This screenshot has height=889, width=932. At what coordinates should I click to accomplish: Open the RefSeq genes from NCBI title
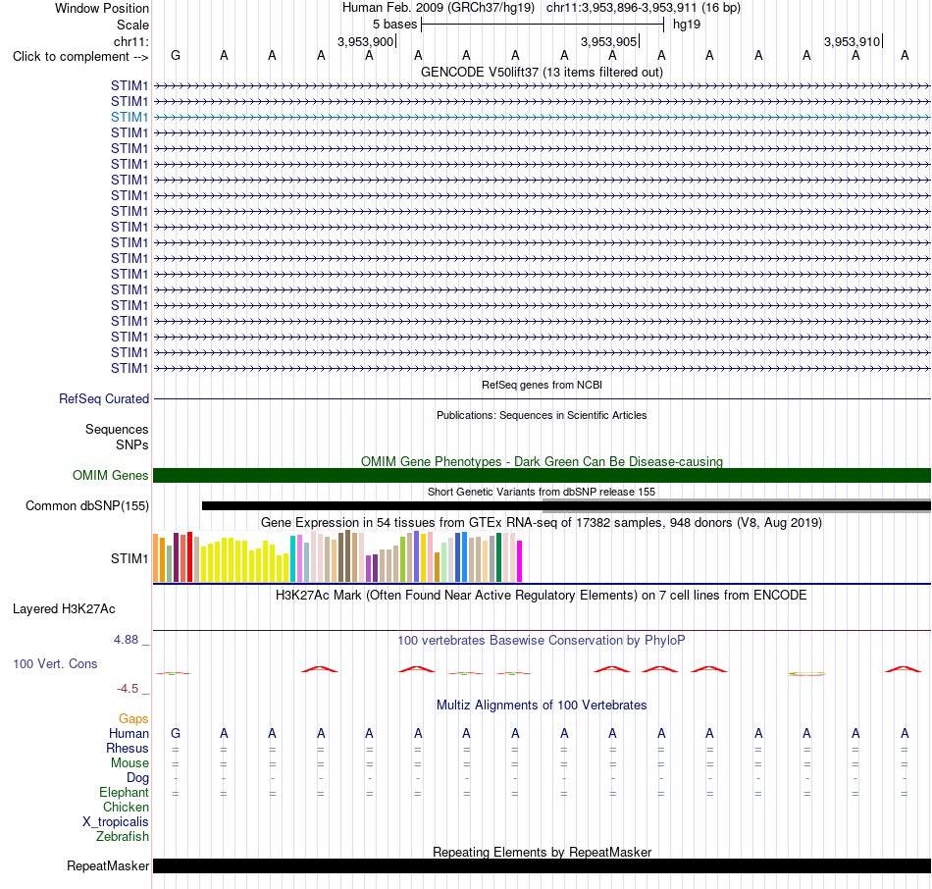542,385
